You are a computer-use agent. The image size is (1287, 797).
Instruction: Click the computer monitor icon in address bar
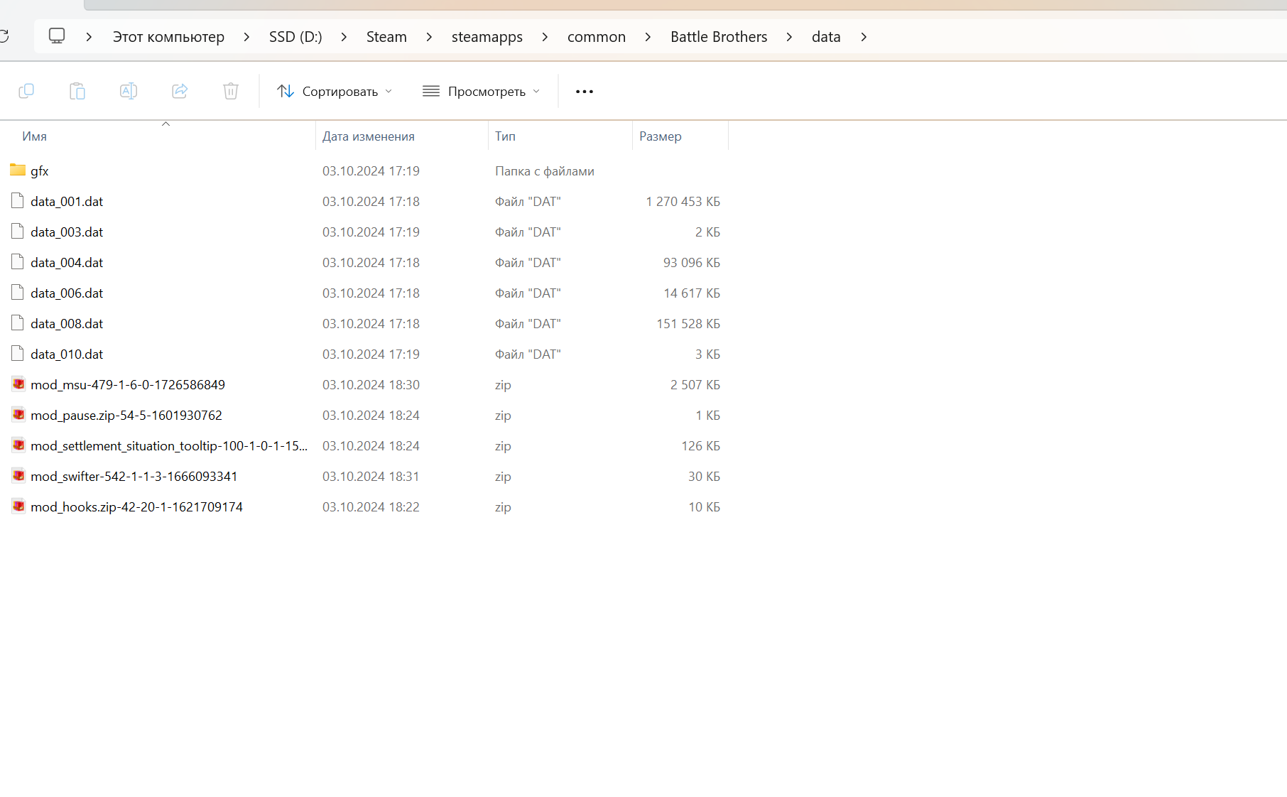tap(57, 36)
